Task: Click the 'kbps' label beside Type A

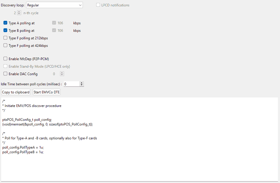Action: 77,23
